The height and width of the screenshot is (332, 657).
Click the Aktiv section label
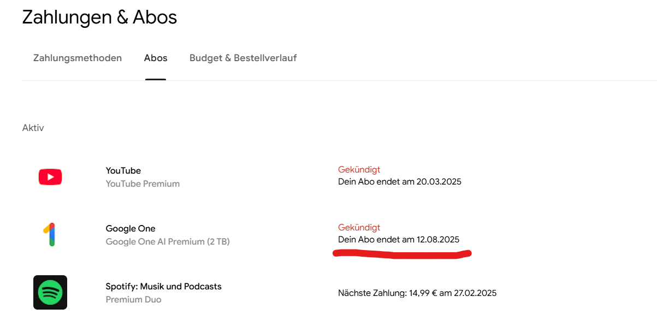point(33,128)
